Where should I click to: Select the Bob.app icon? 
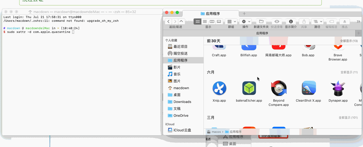point(308,48)
